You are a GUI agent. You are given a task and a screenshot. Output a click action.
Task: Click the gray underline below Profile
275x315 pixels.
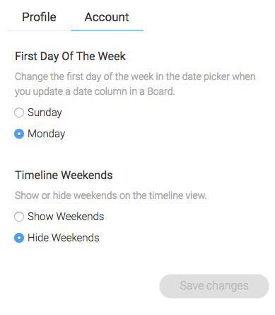point(40,30)
